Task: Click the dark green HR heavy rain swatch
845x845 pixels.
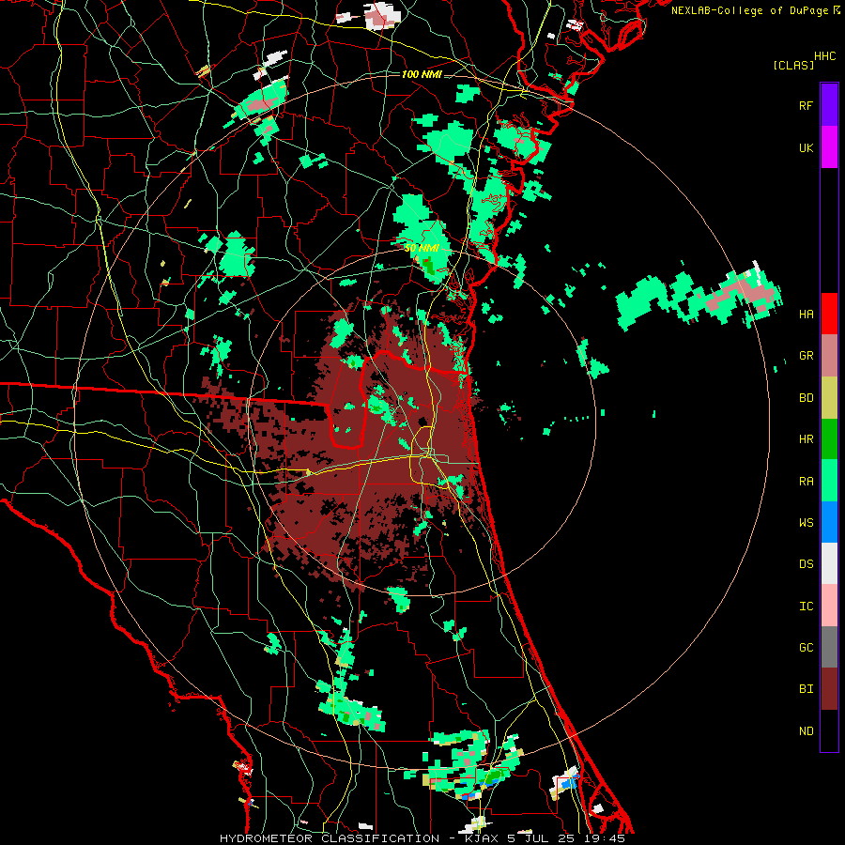Action: coord(829,439)
